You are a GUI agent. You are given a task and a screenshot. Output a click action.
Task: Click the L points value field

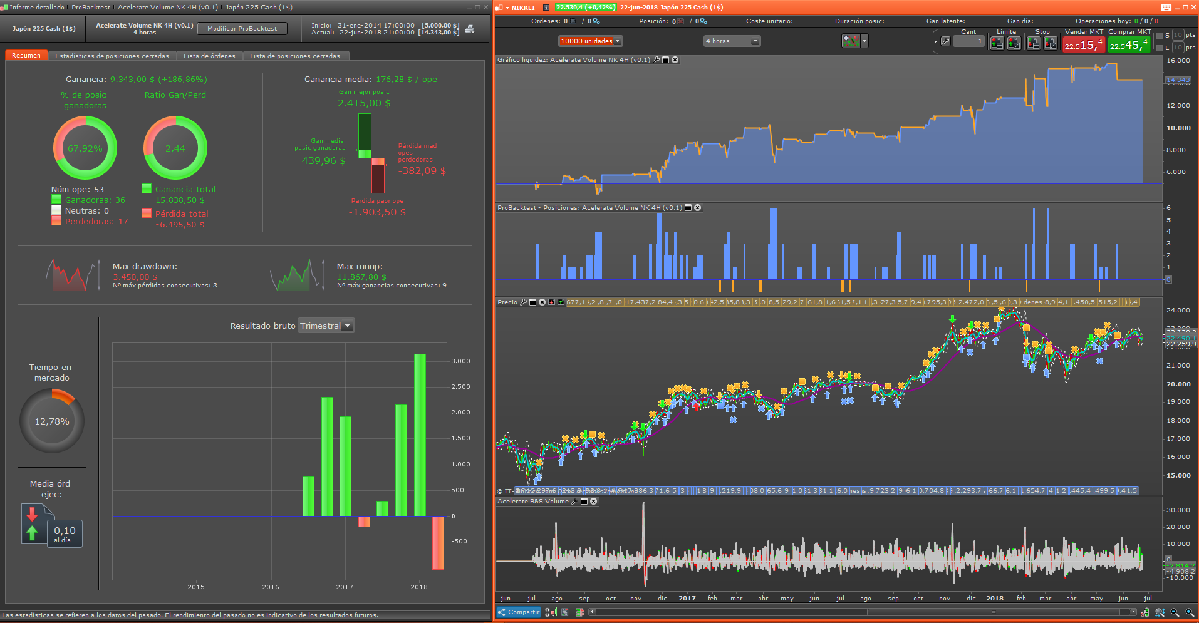pyautogui.click(x=1178, y=48)
